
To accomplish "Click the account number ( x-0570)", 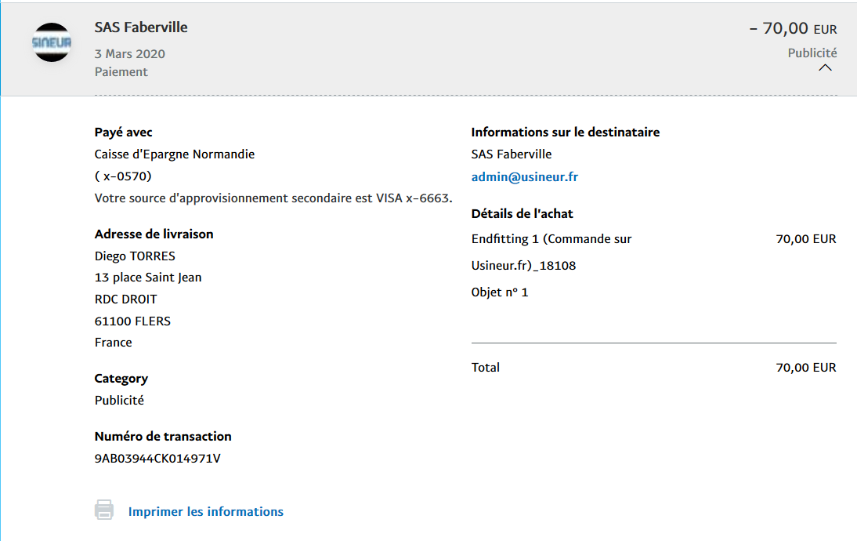I will coord(123,176).
